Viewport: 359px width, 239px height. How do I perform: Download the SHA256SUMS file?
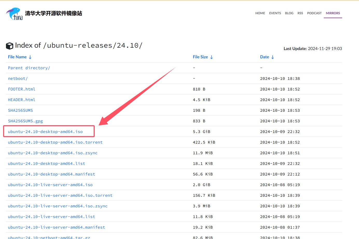(20, 110)
